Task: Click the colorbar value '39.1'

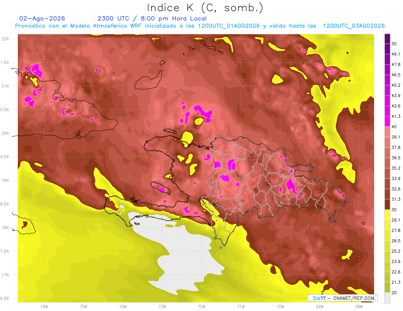Action: 396,137
